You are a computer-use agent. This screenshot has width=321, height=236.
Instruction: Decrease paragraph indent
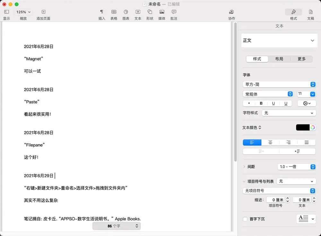261,151
